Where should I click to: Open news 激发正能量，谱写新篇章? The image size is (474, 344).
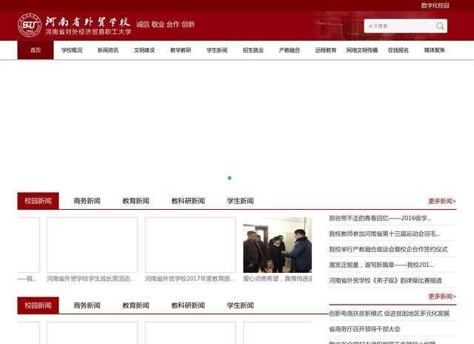click(x=381, y=265)
